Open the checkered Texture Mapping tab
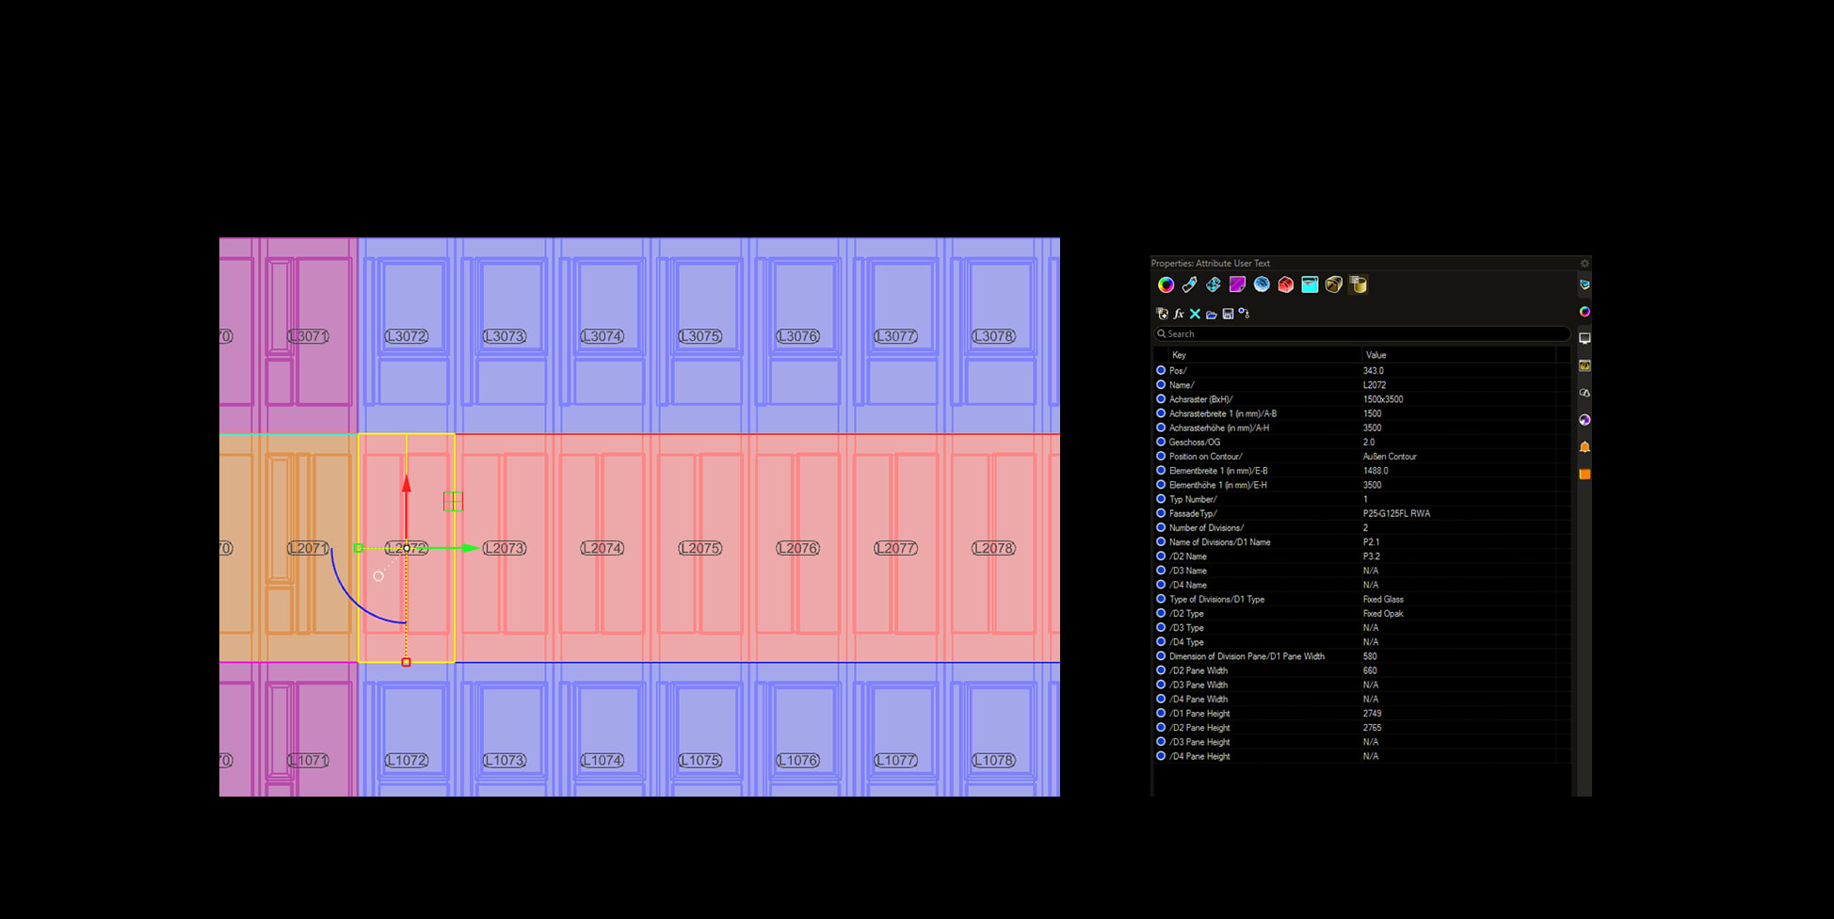Screen dimensions: 1834x919 coord(1214,284)
